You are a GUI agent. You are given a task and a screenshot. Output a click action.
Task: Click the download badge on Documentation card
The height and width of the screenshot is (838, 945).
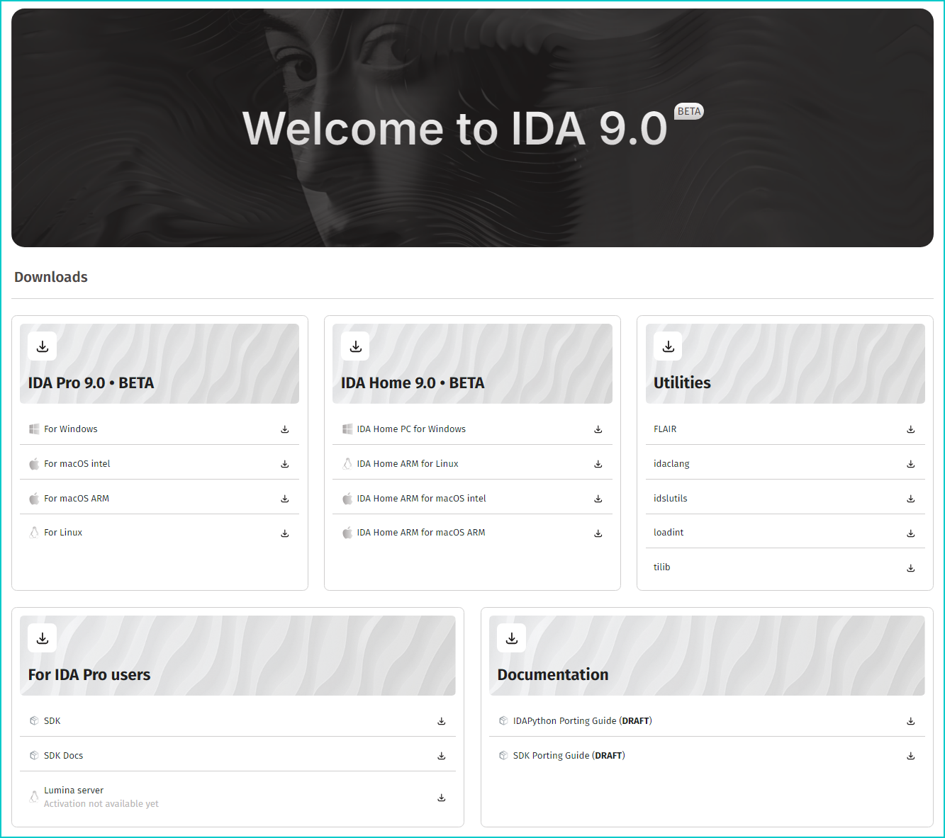pos(512,638)
